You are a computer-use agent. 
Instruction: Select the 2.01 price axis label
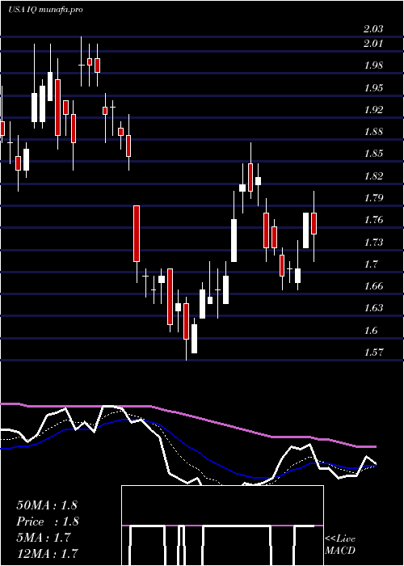pyautogui.click(x=372, y=44)
